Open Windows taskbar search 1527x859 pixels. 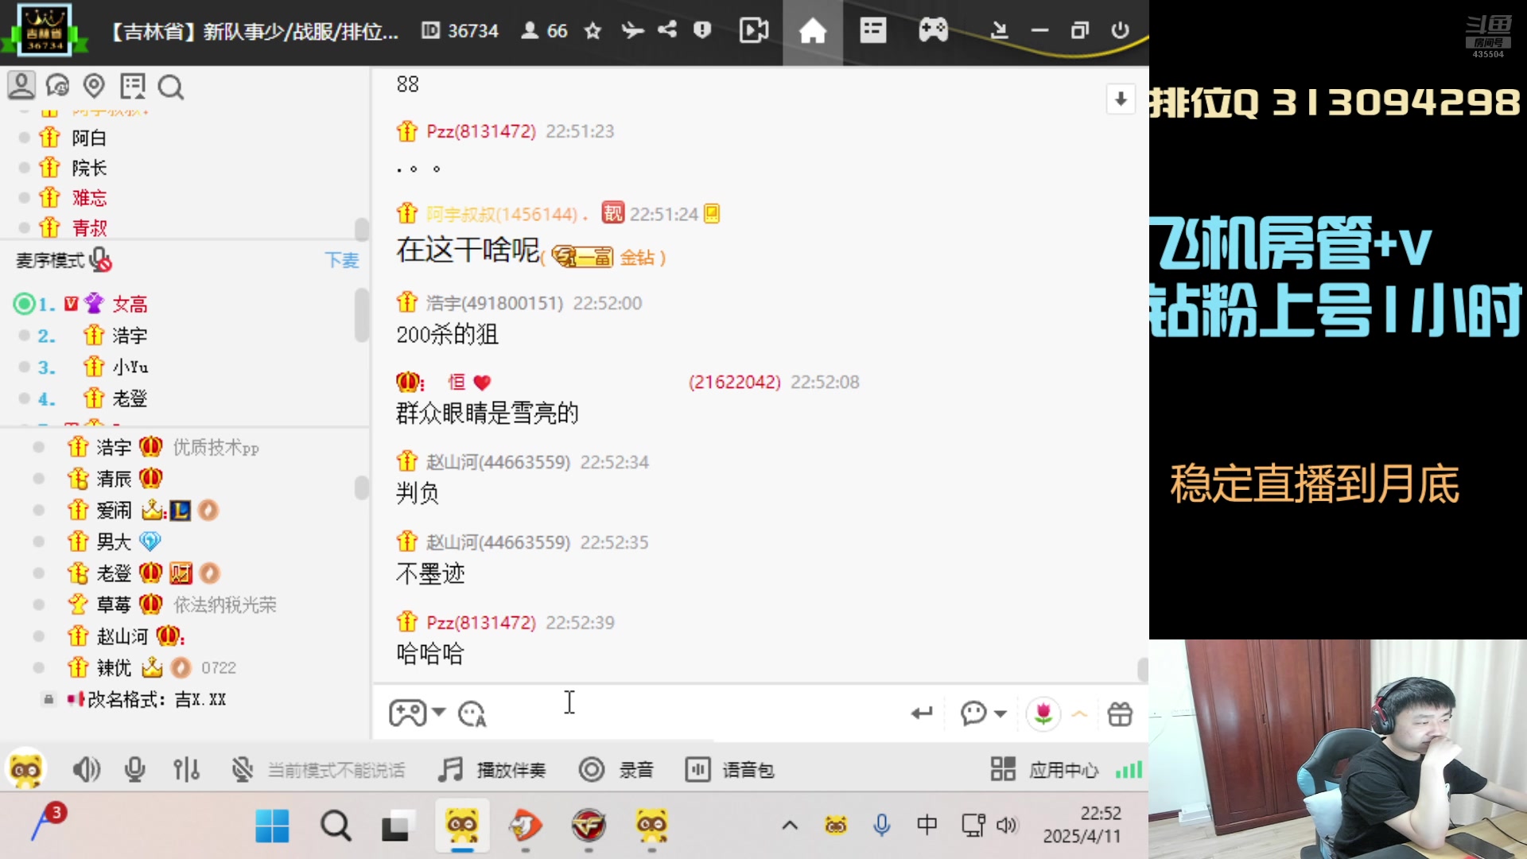(x=335, y=826)
